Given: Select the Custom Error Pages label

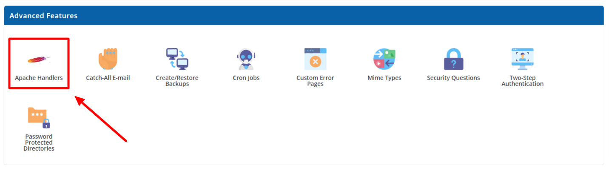Looking at the screenshot, I should point(315,81).
